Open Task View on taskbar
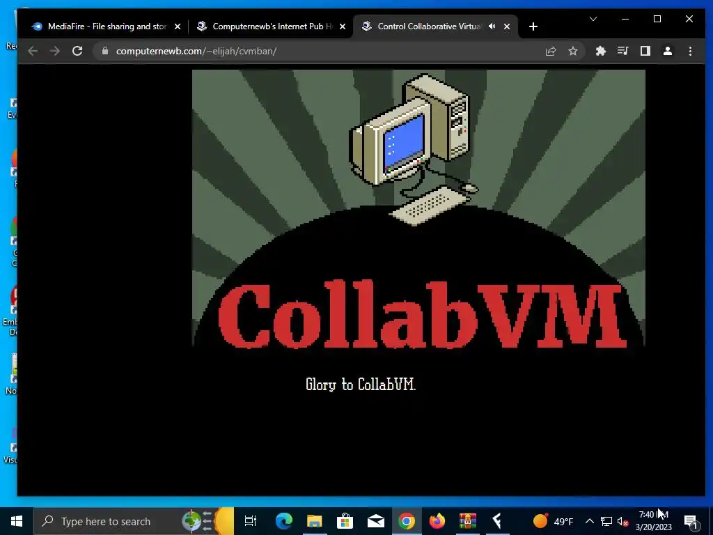The width and height of the screenshot is (713, 535). [x=250, y=521]
